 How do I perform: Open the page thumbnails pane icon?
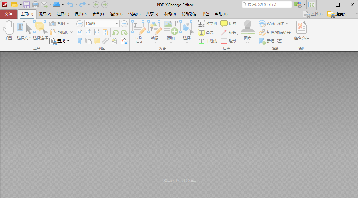(x=88, y=41)
